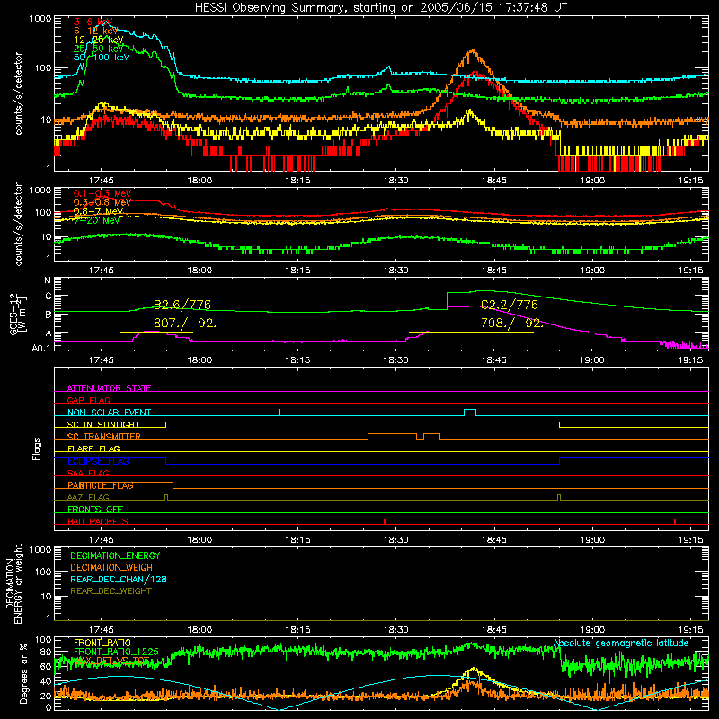Click the orange 6-12 keV peak near 18:42
This screenshot has width=719, height=719.
(473, 52)
